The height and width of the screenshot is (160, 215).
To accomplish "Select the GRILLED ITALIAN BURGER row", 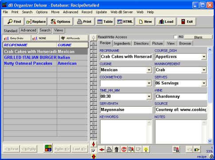I will [45, 57].
